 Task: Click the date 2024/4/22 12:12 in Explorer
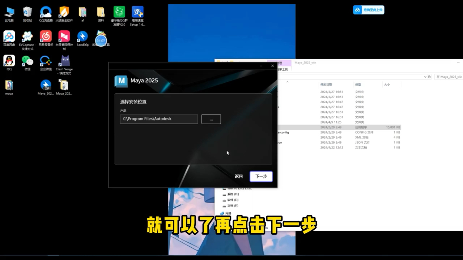331,147
